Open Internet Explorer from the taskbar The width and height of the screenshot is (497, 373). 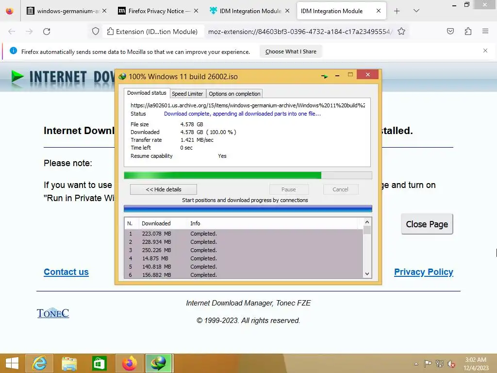39,363
